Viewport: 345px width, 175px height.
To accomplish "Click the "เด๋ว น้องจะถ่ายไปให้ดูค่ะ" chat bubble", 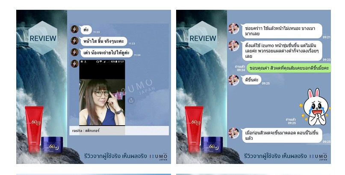I will point(106,53).
